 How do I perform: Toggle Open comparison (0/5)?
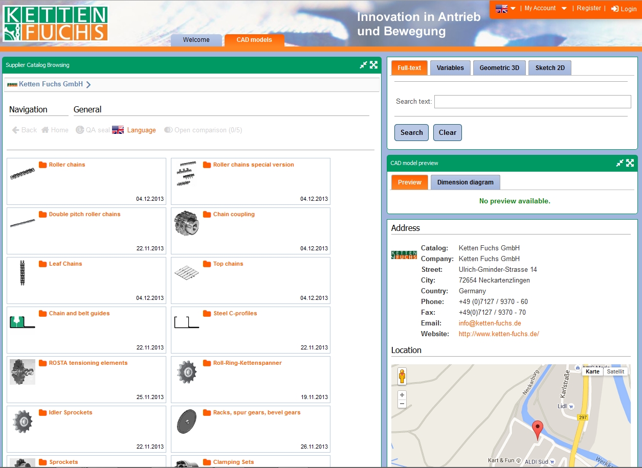[203, 130]
